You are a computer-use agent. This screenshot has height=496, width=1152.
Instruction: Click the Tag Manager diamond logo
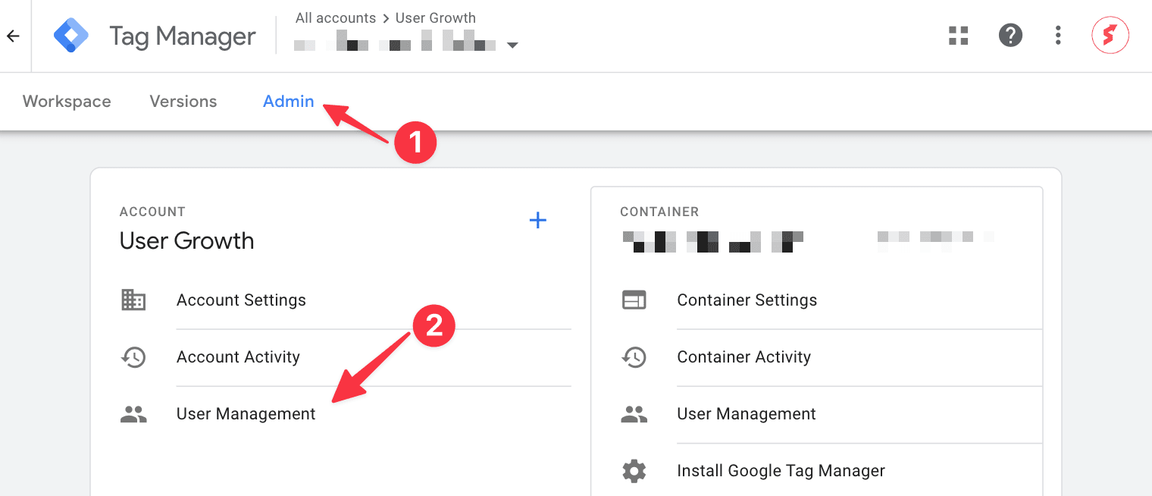pos(70,34)
